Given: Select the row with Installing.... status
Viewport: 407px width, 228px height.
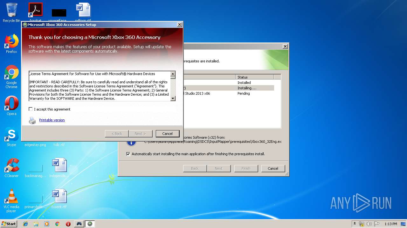Looking at the screenshot, I should click(x=228, y=88).
